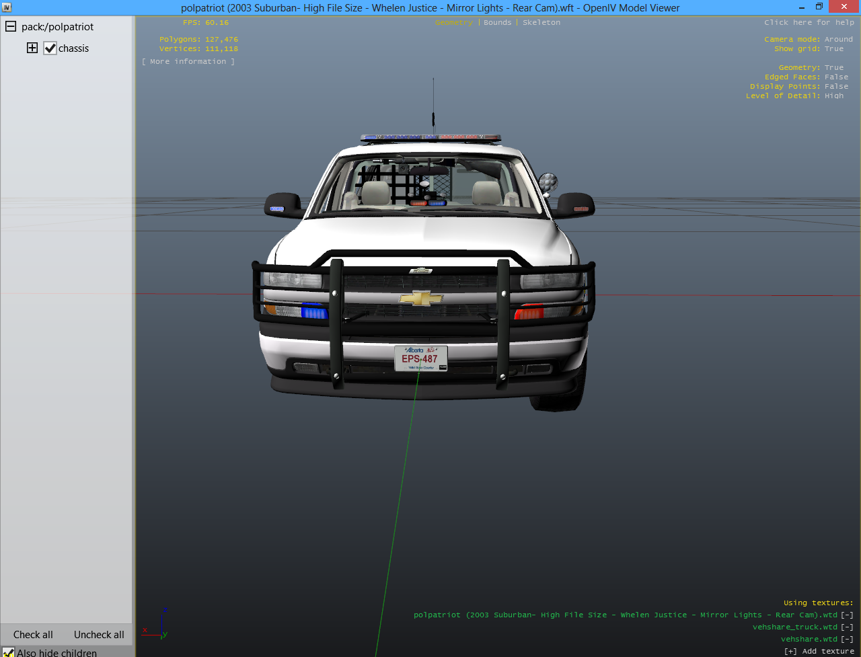Uncheck the chassis visibility checkbox
Image resolution: width=861 pixels, height=657 pixels.
[50, 48]
